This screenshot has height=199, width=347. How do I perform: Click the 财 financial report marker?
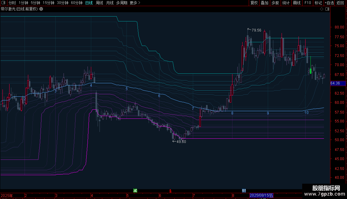(x=244, y=190)
